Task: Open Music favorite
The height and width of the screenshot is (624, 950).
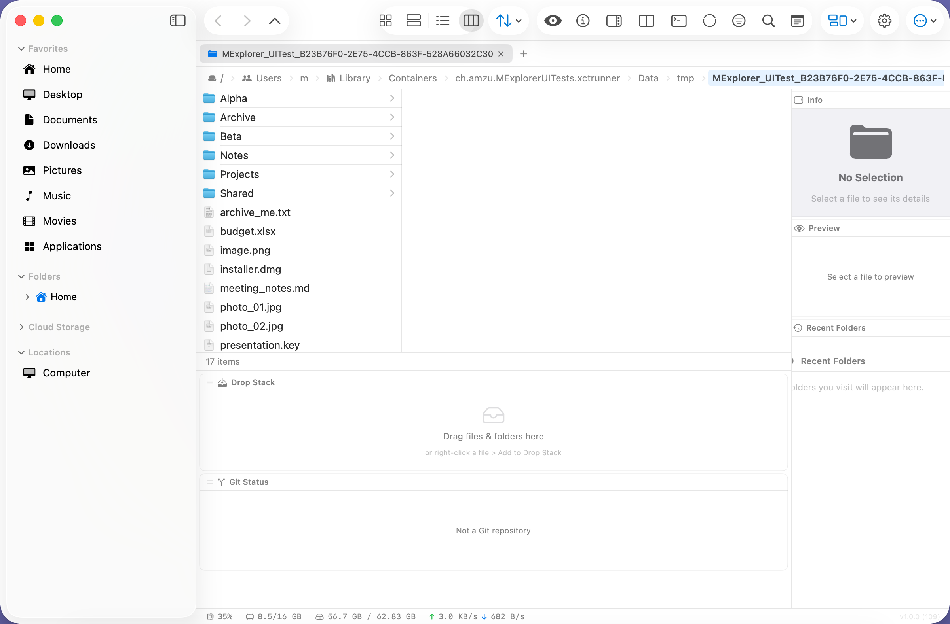Action: pos(57,196)
